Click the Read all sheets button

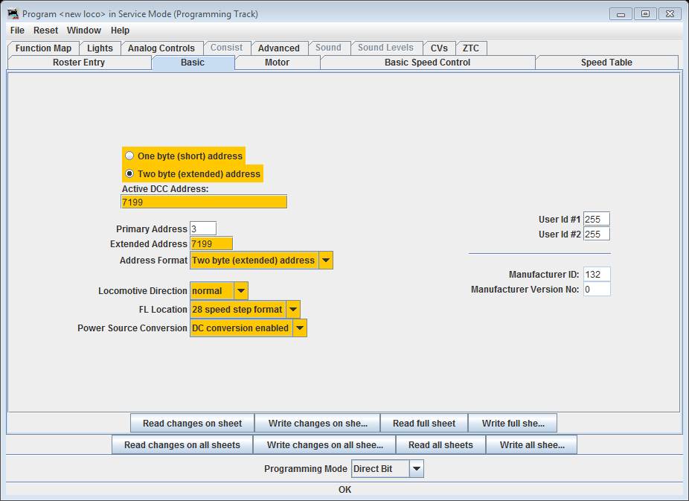pyautogui.click(x=440, y=445)
